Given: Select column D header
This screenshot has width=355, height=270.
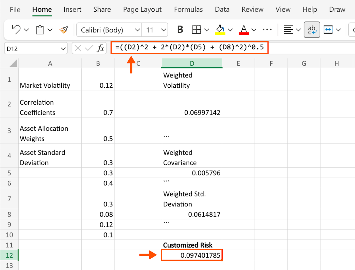Looking at the screenshot, I should pos(192,63).
